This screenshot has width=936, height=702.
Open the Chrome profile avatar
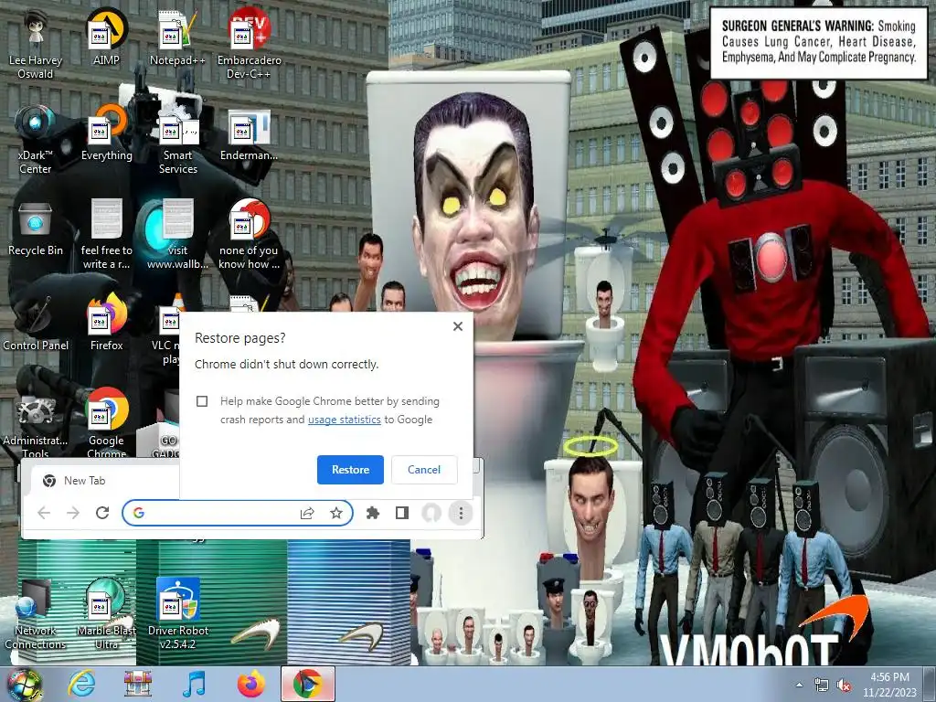[x=431, y=513]
